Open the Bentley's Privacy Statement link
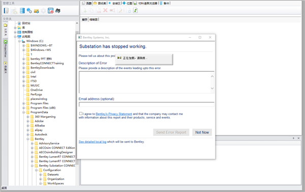Screen dimensions: 305x192 pyautogui.click(x=114, y=114)
